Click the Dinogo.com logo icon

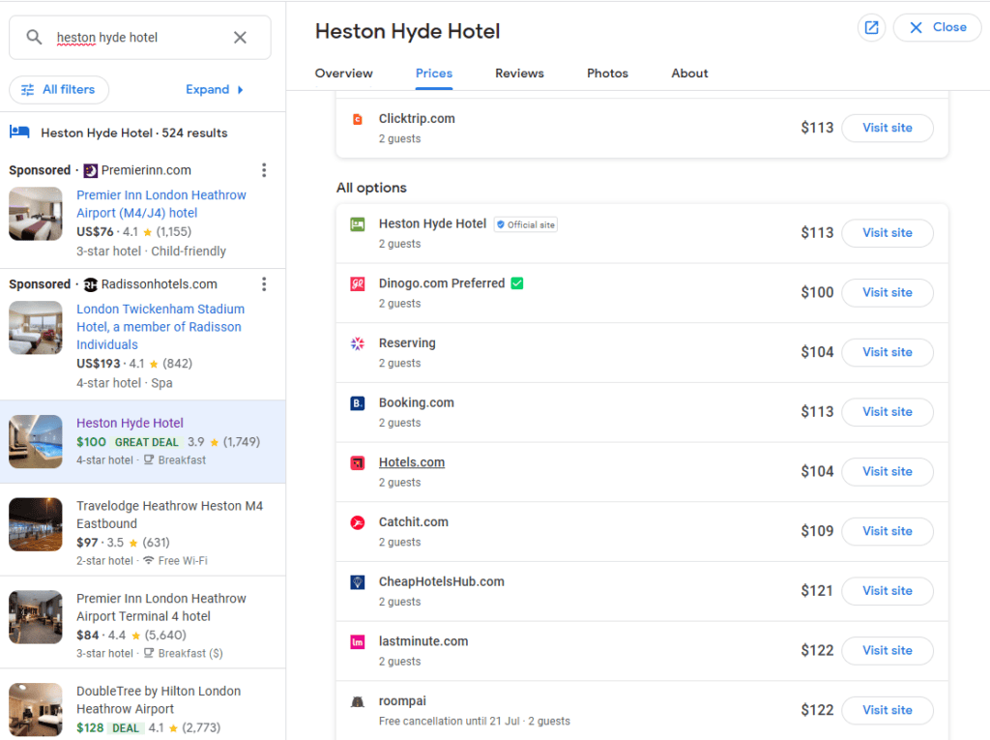[x=358, y=284]
